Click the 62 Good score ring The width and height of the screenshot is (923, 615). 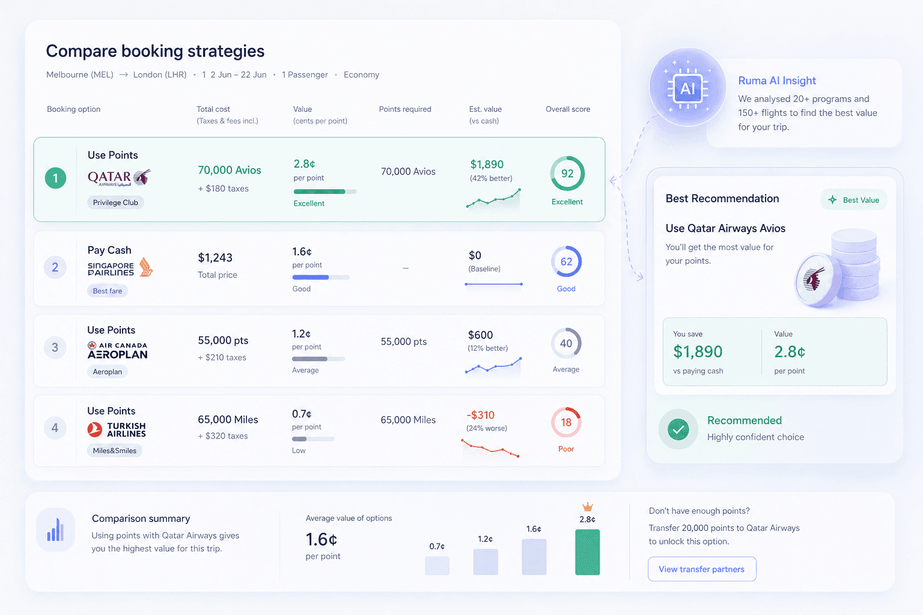click(x=566, y=261)
